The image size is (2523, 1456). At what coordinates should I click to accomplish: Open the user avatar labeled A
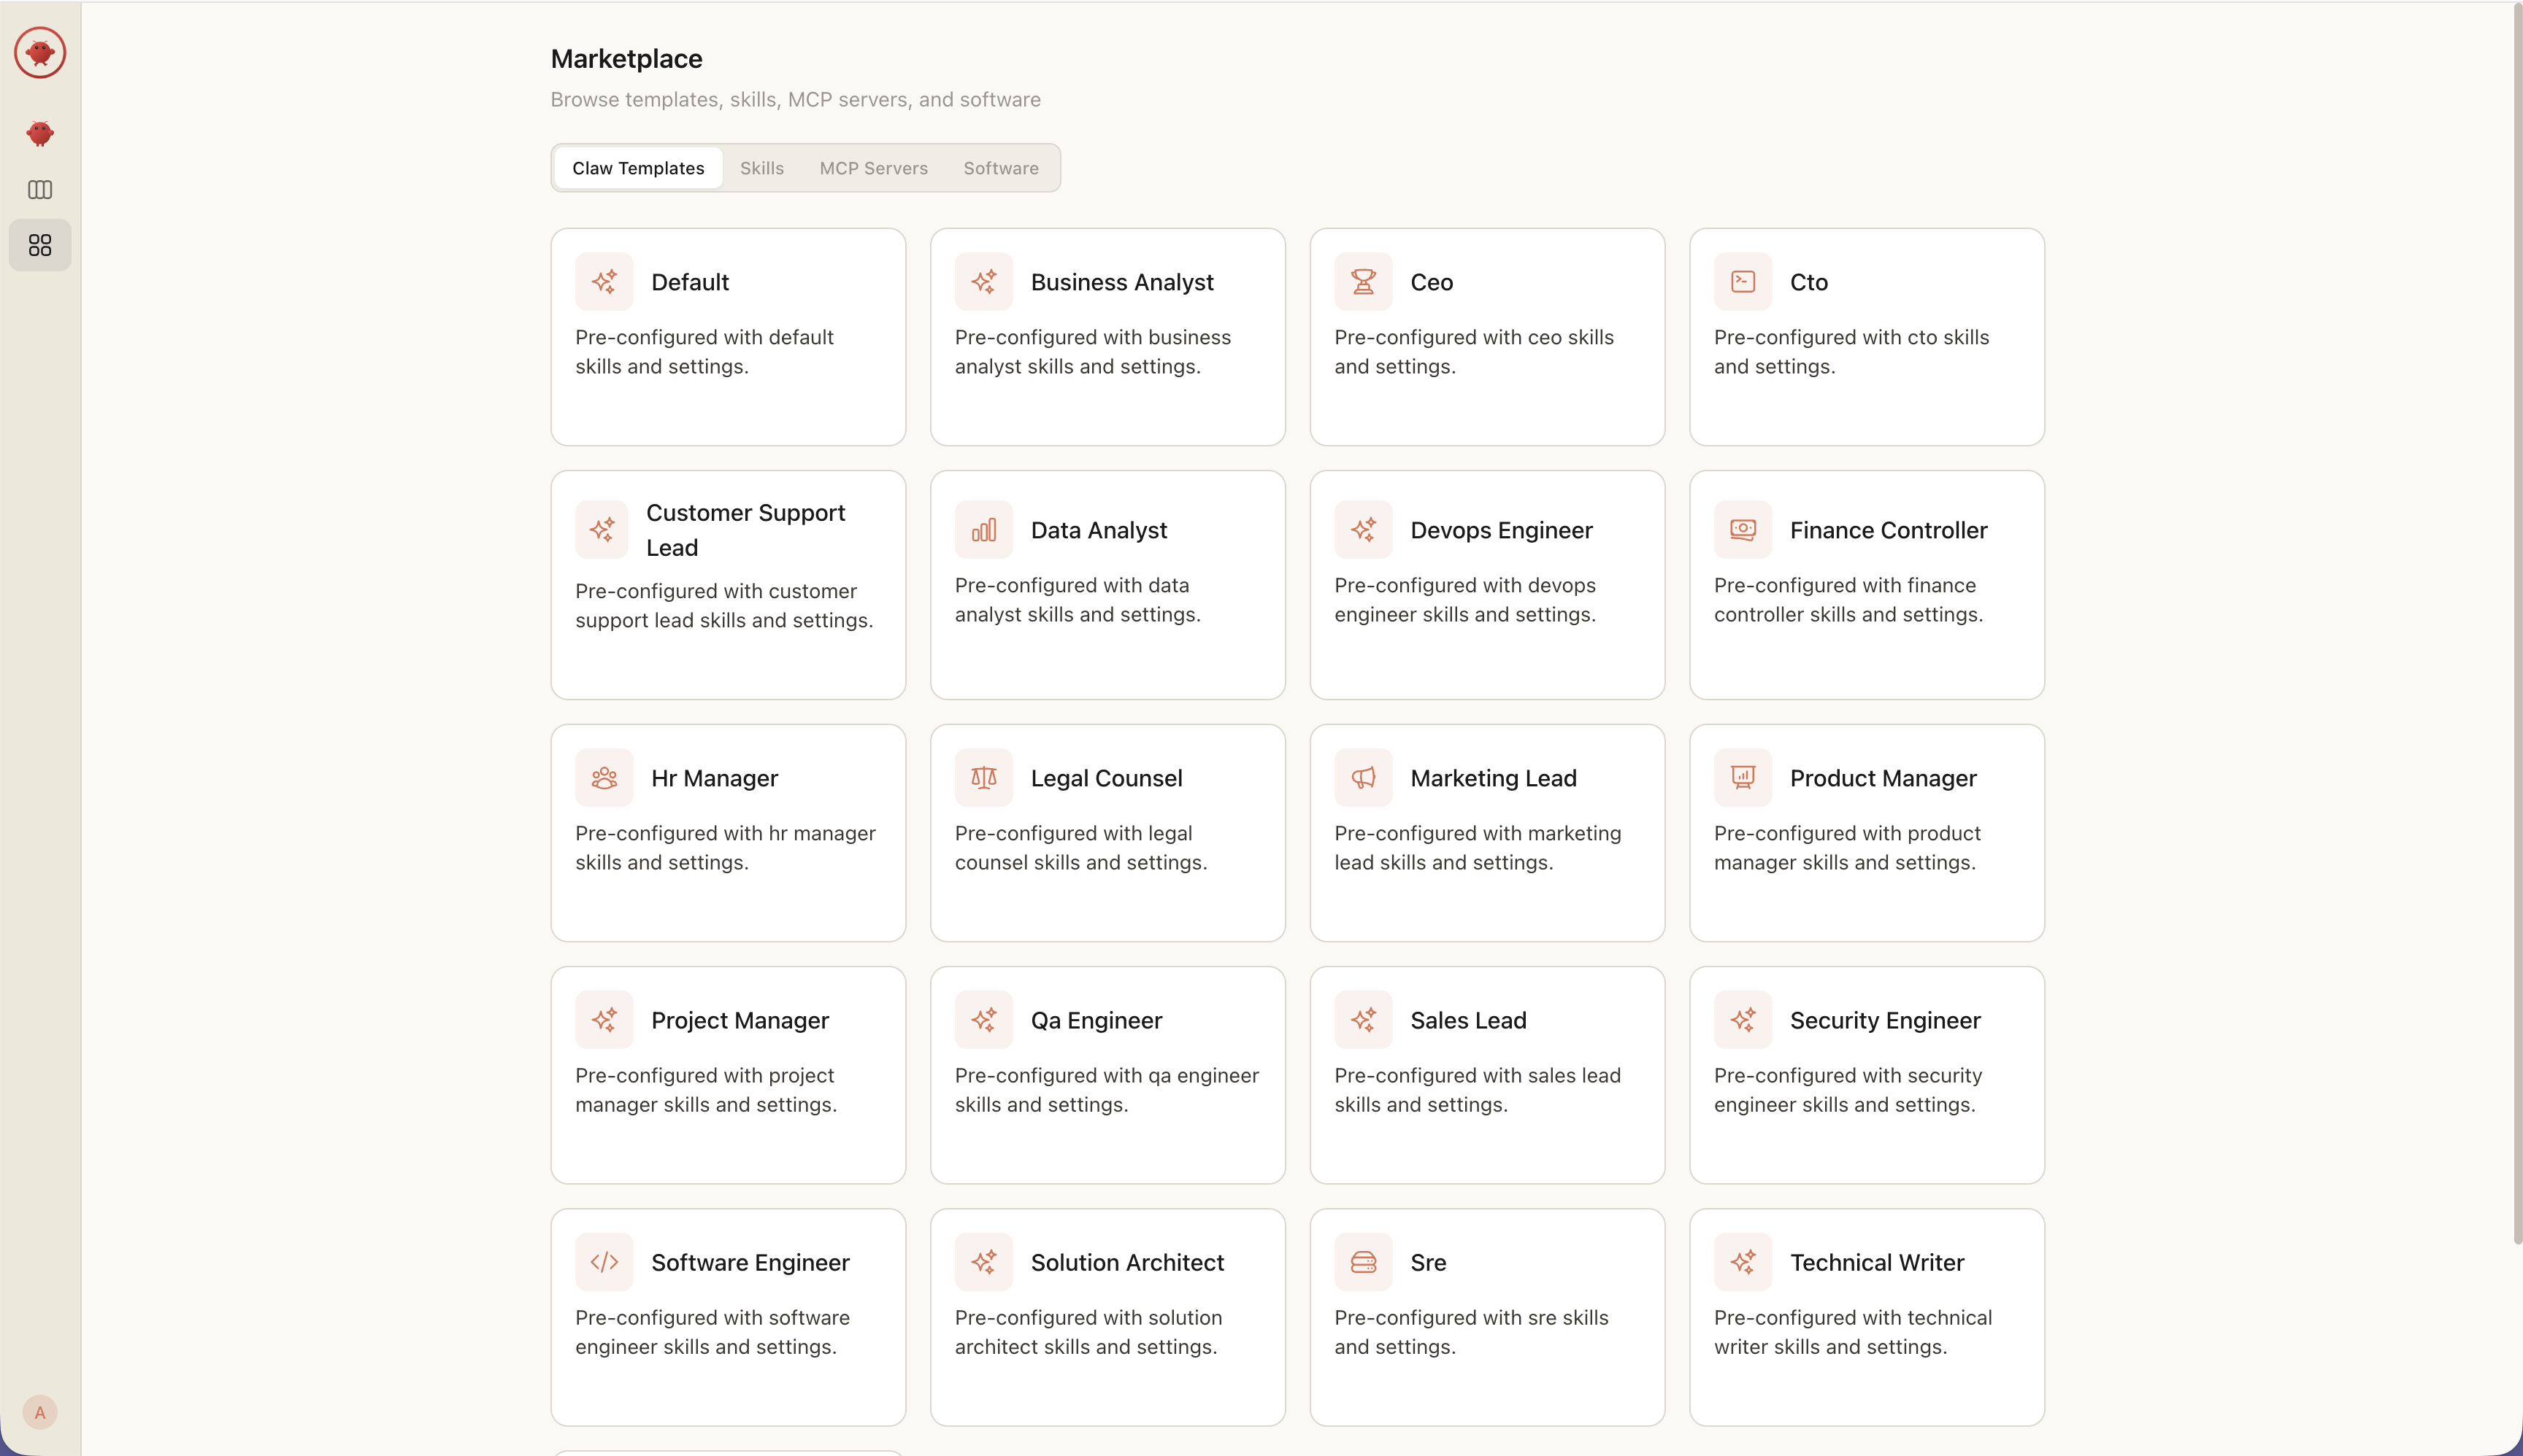[x=40, y=1412]
